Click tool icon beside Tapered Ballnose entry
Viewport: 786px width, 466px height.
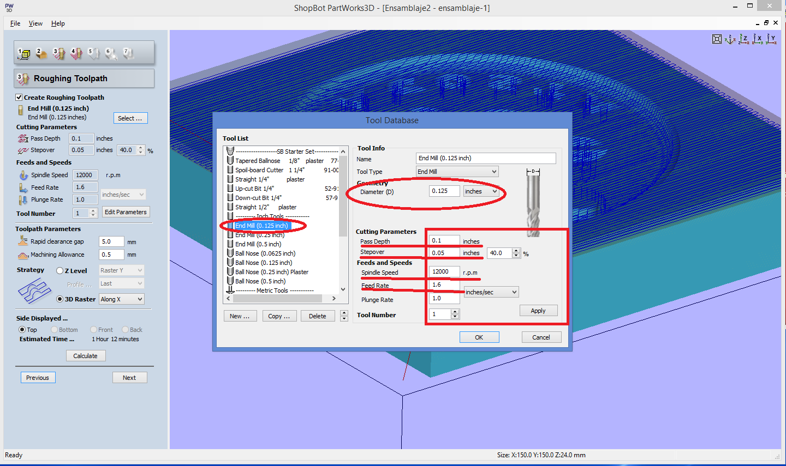(x=230, y=160)
